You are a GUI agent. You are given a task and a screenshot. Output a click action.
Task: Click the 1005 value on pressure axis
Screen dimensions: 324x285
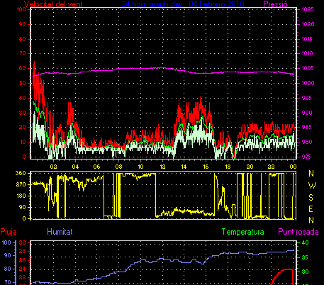click(x=308, y=68)
